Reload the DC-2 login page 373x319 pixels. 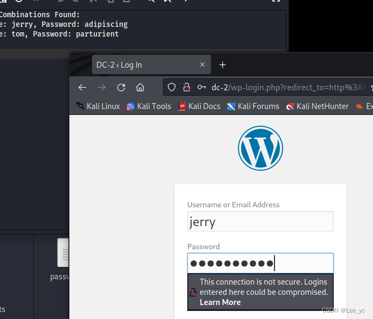coord(121,88)
